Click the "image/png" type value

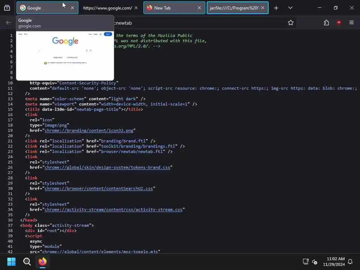tap(56, 125)
